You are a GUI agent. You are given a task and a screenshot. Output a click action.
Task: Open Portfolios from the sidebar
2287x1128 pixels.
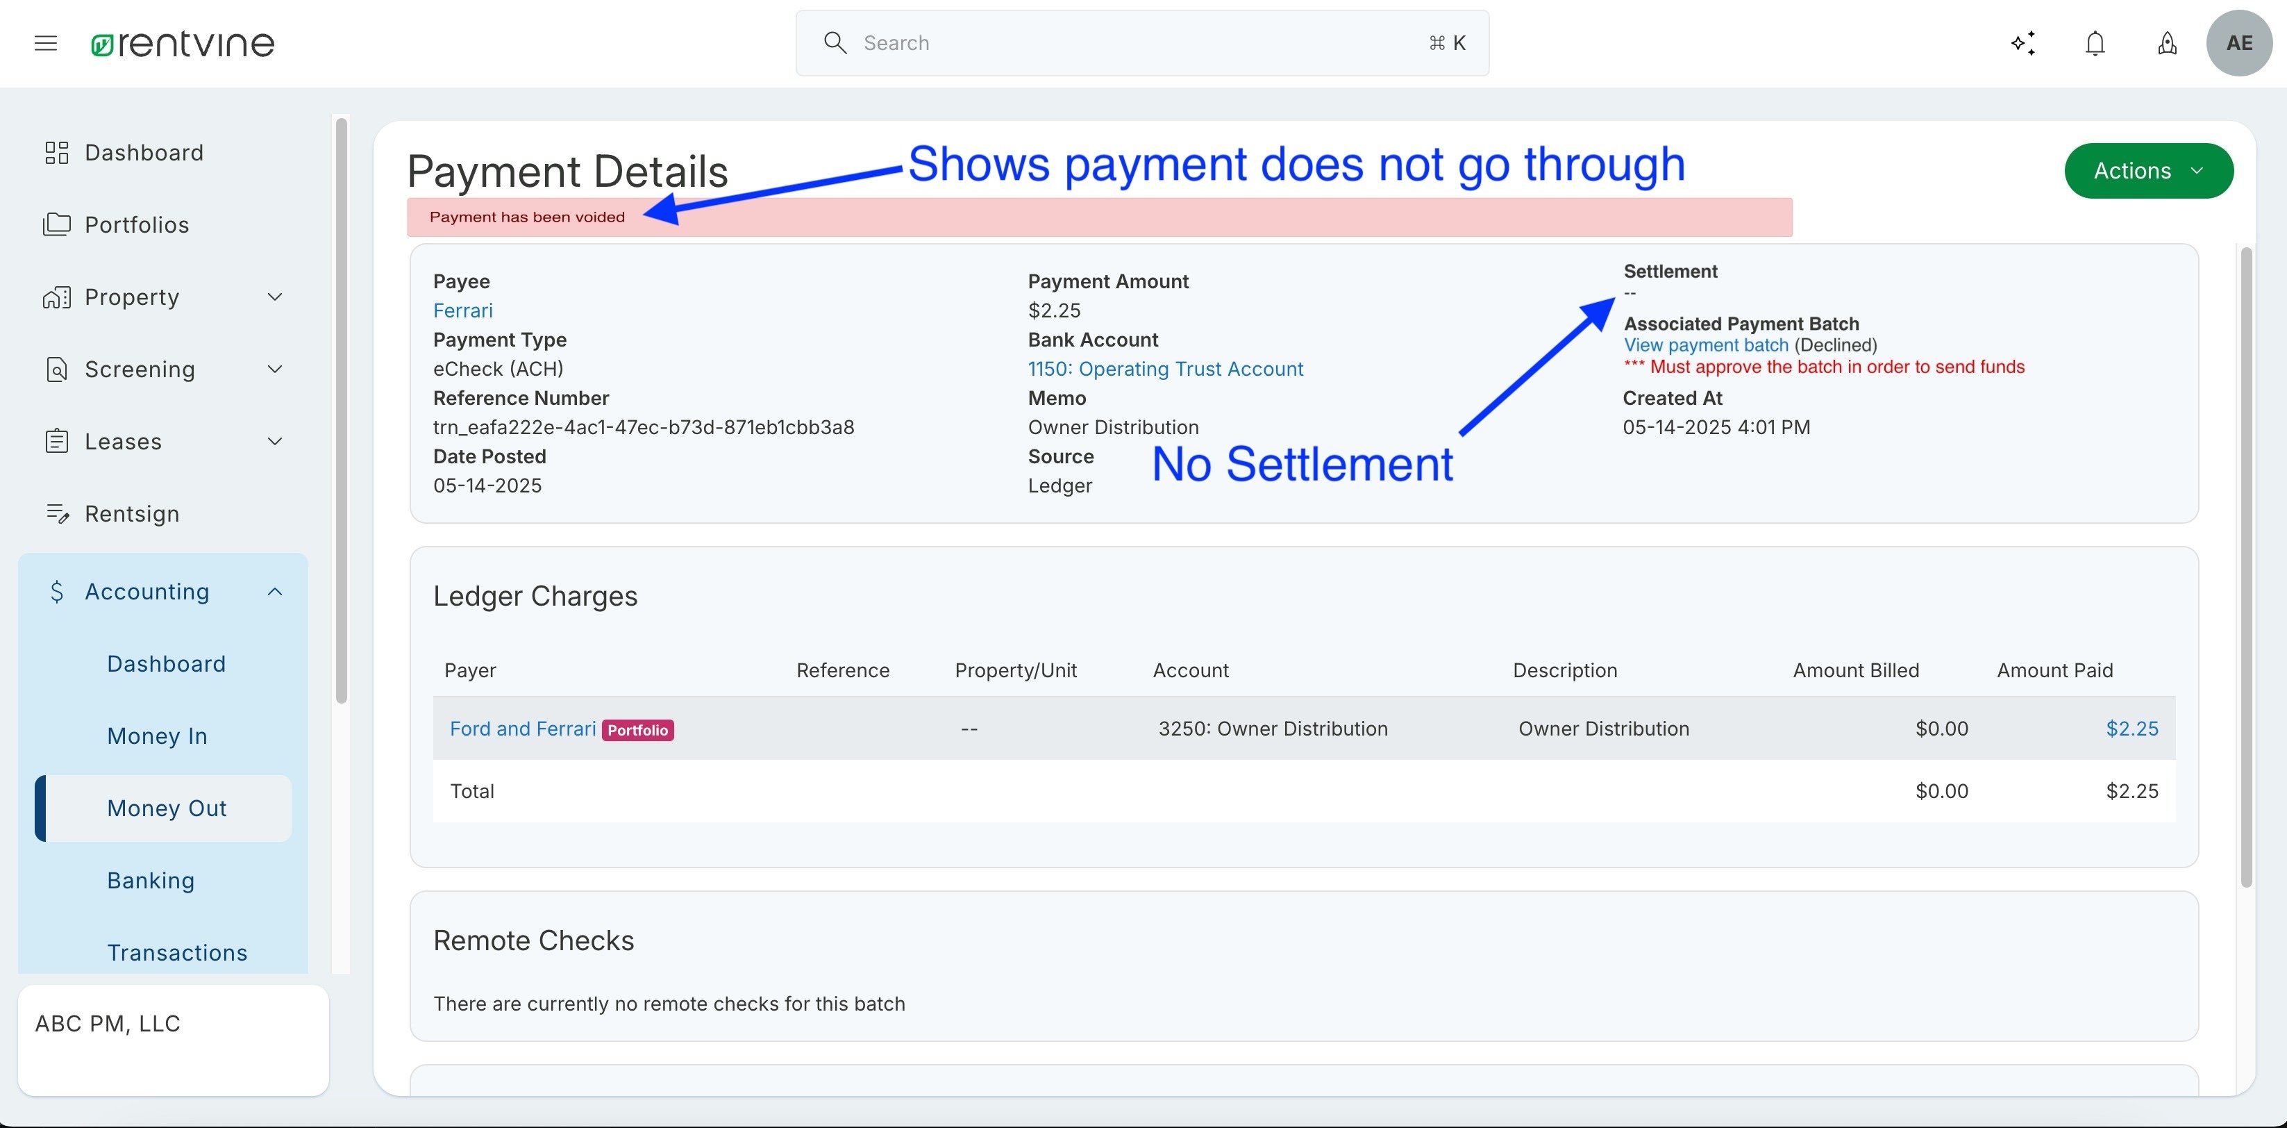tap(137, 225)
